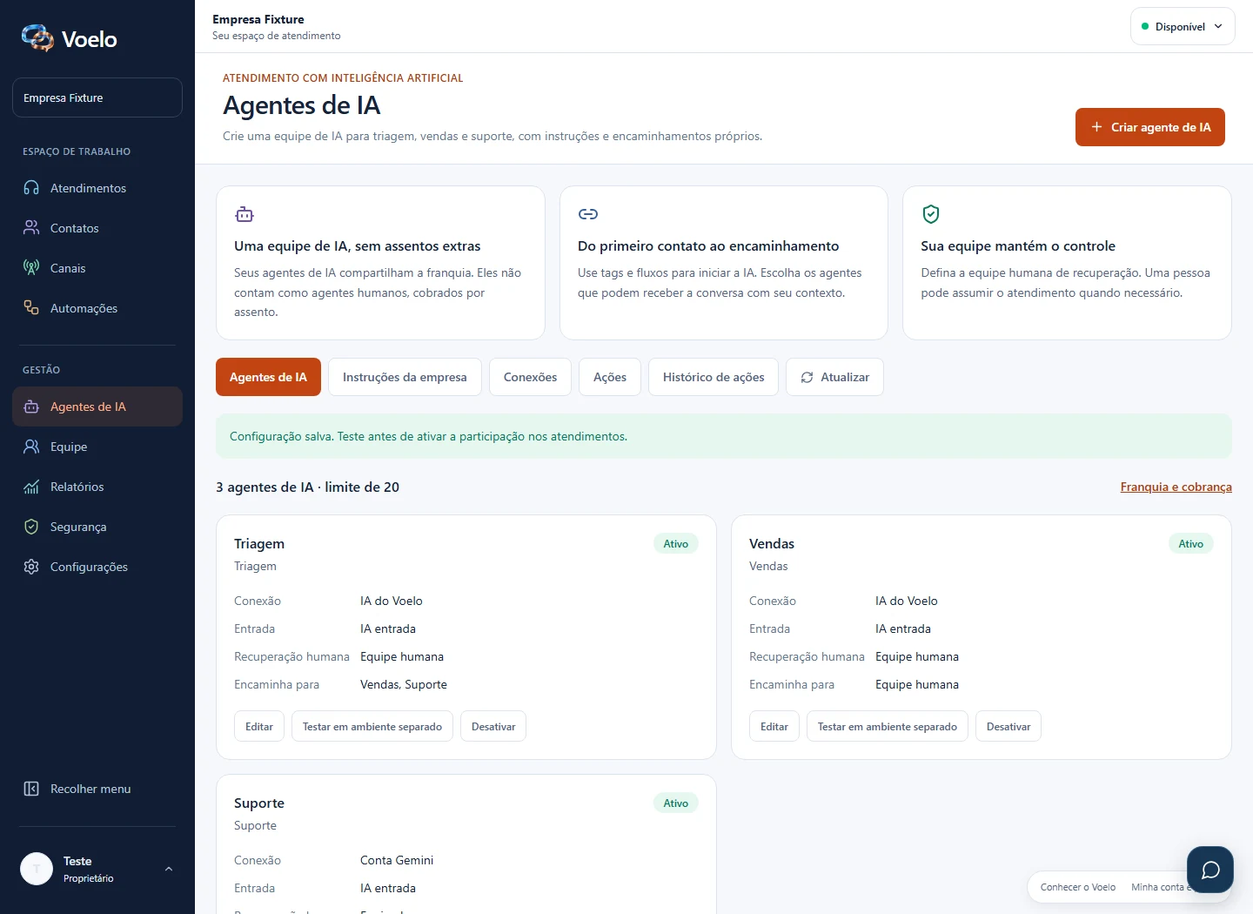Click the "Conta Gemini" connection value
This screenshot has height=914, width=1253.
tap(397, 860)
